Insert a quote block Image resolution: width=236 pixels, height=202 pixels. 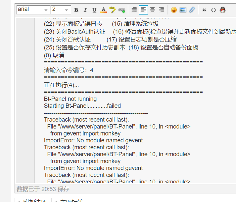pyautogui.click(x=204, y=10)
